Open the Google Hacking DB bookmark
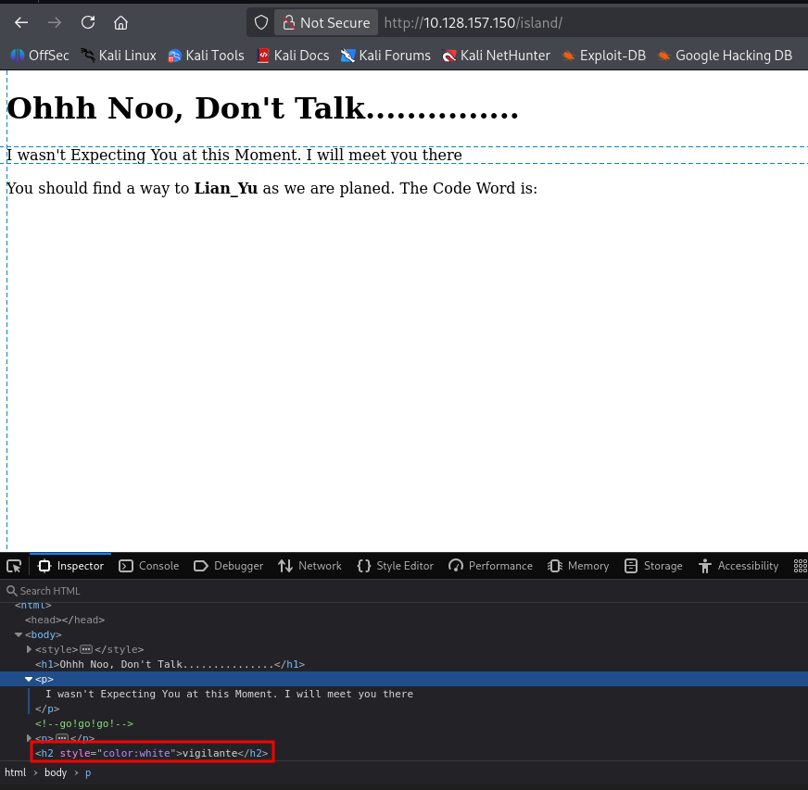Image resolution: width=808 pixels, height=790 pixels. (725, 56)
